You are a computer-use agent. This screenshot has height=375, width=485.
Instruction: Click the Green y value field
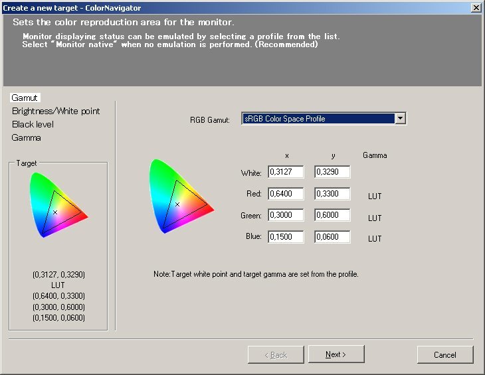pos(332,215)
